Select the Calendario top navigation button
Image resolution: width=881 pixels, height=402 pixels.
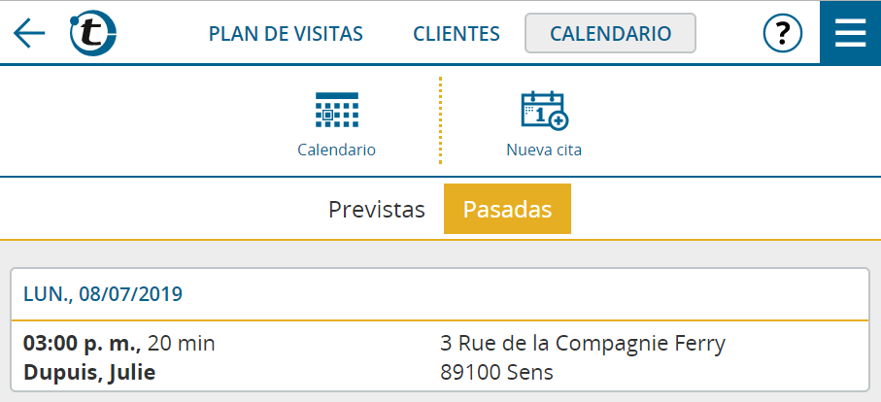pyautogui.click(x=610, y=33)
